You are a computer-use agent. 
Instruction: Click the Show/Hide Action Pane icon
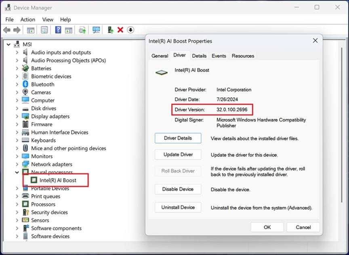[x=69, y=30]
